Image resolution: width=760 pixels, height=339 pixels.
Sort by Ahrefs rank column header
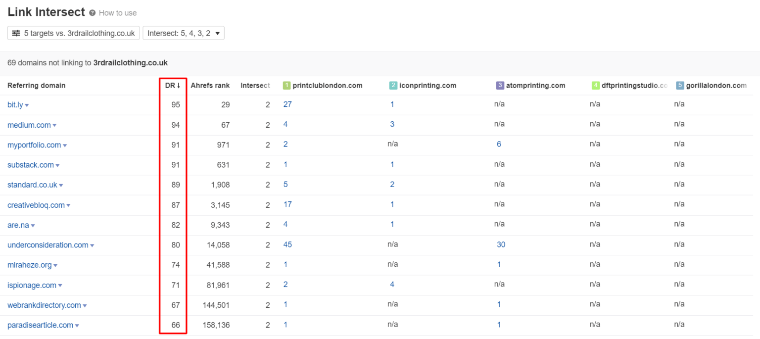[x=210, y=86]
